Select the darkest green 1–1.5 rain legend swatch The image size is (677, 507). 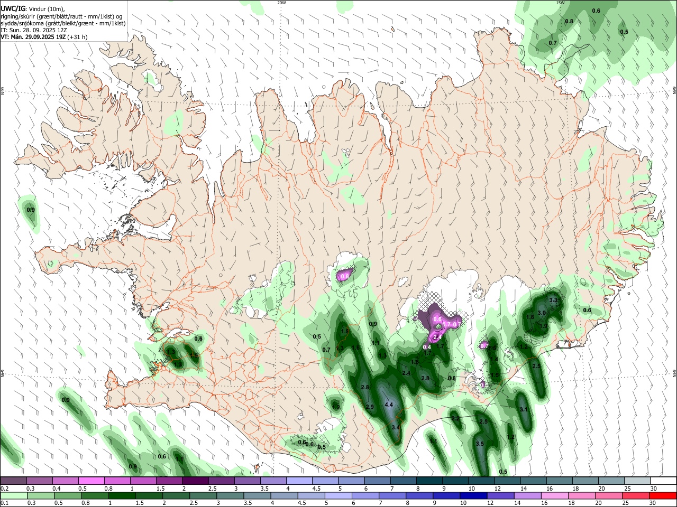pos(122,496)
